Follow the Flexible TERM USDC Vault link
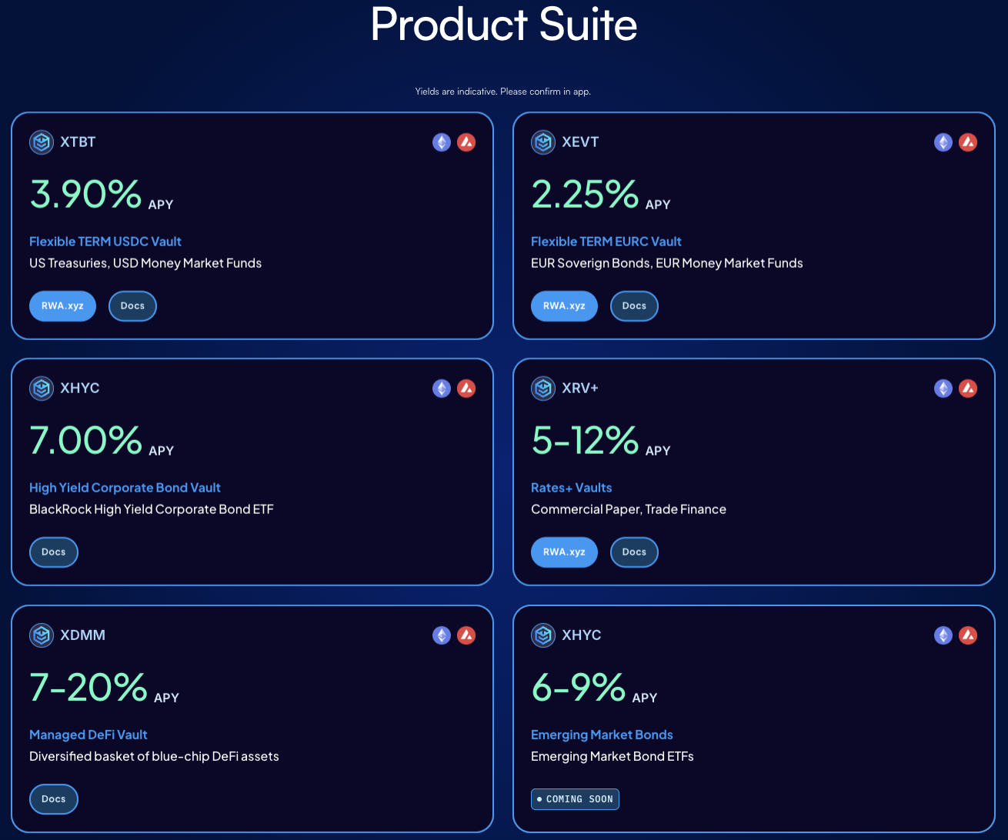The width and height of the screenshot is (1008, 840). point(105,242)
